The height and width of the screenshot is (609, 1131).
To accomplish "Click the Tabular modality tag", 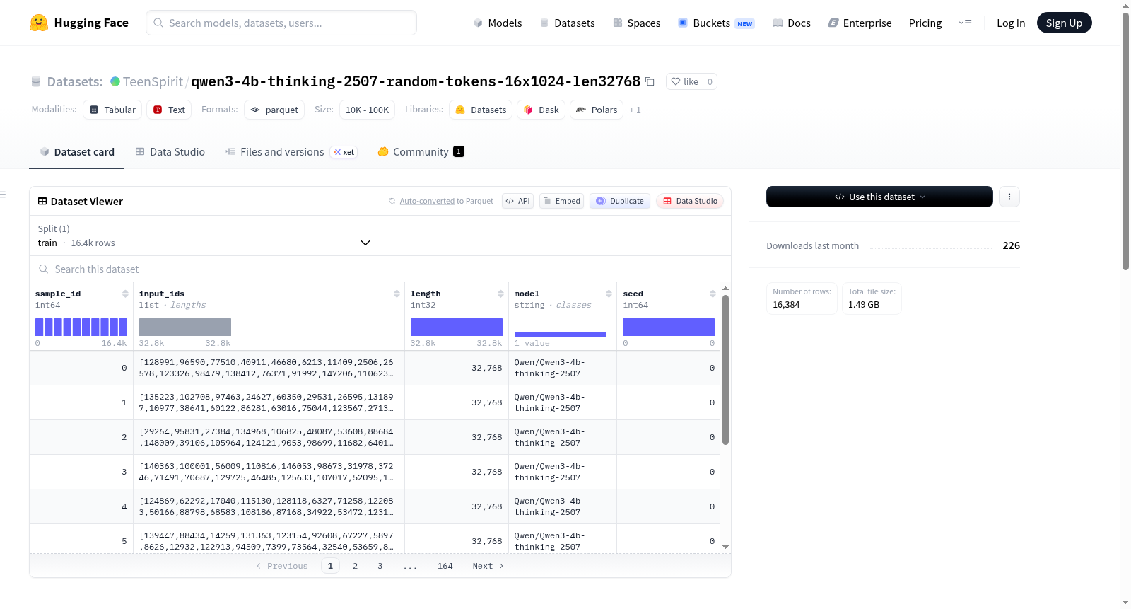I will pos(112,110).
